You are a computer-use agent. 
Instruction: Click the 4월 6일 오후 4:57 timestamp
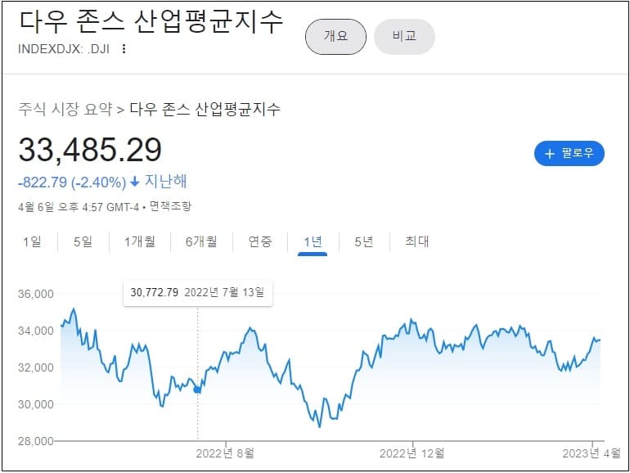(x=79, y=207)
